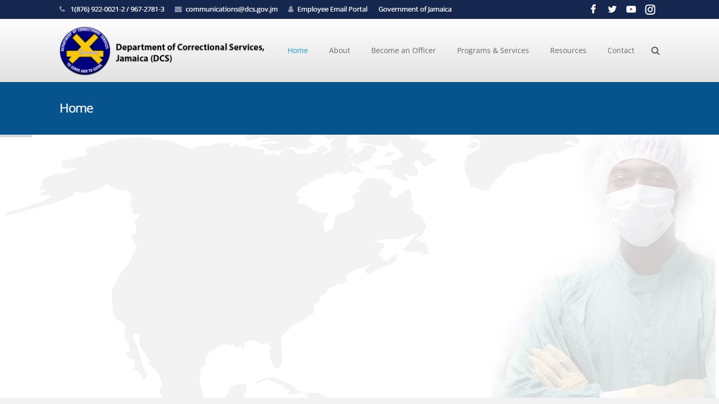Viewport: 719px width, 404px height.
Task: Click the communications@dcs.gov.jm email link
Action: [x=232, y=9]
